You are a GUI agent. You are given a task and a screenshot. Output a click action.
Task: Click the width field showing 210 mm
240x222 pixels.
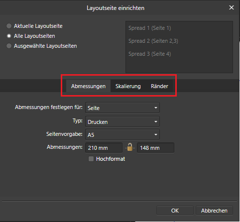pyautogui.click(x=104, y=148)
